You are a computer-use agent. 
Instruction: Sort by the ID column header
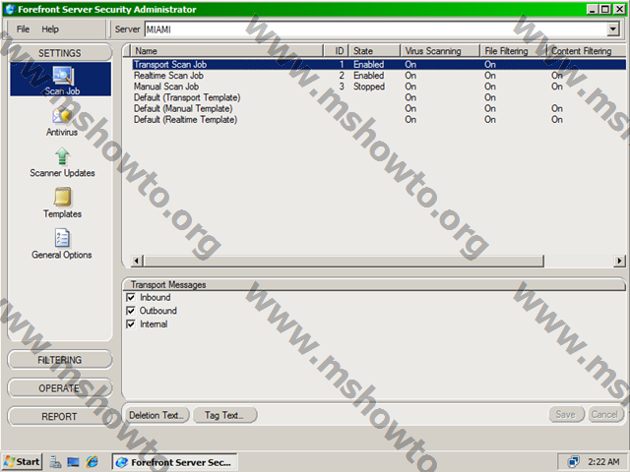coord(336,51)
